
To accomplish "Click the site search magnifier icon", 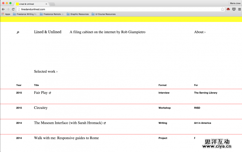I will [18, 33].
